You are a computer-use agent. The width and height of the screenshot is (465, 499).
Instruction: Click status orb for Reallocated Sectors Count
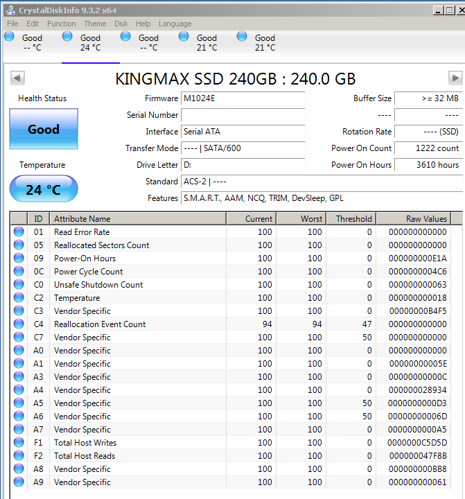[19, 245]
